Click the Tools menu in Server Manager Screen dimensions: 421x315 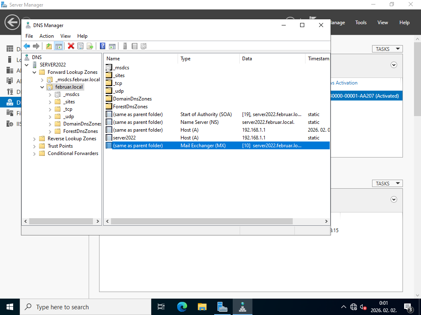[x=361, y=23]
